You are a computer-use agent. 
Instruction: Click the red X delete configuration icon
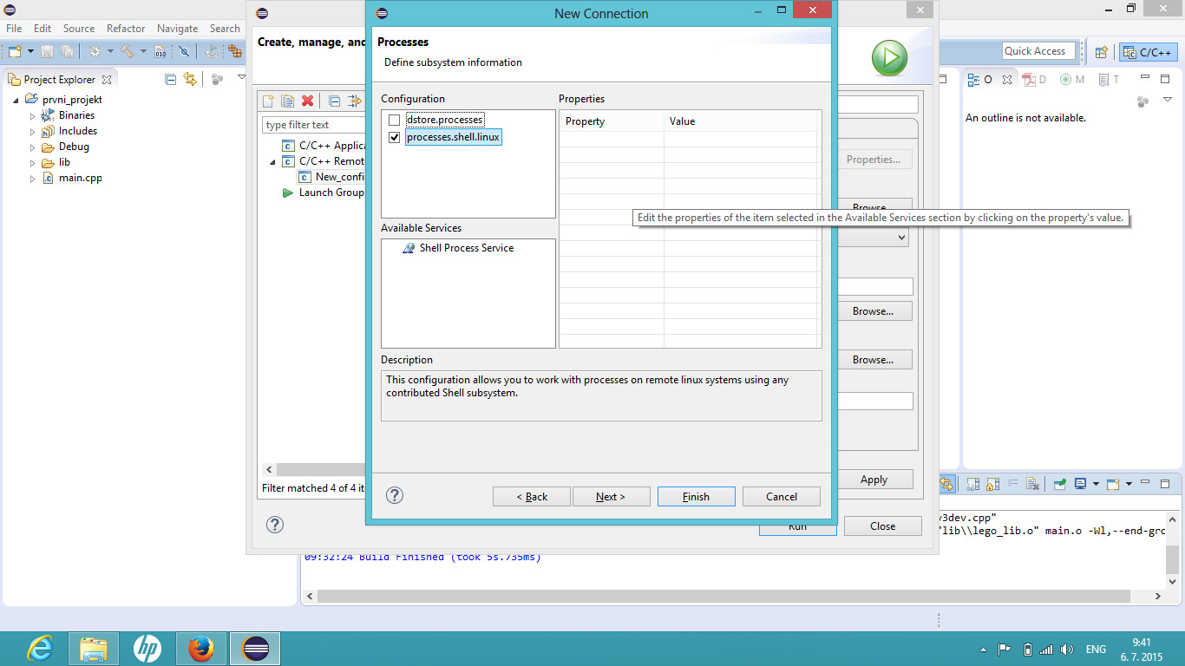click(307, 101)
